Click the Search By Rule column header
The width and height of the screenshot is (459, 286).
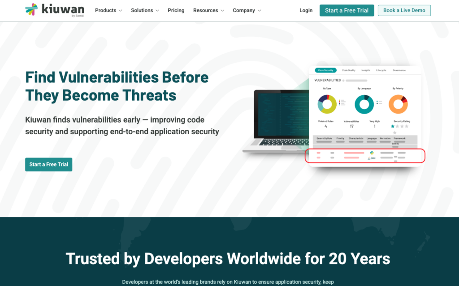point(324,138)
